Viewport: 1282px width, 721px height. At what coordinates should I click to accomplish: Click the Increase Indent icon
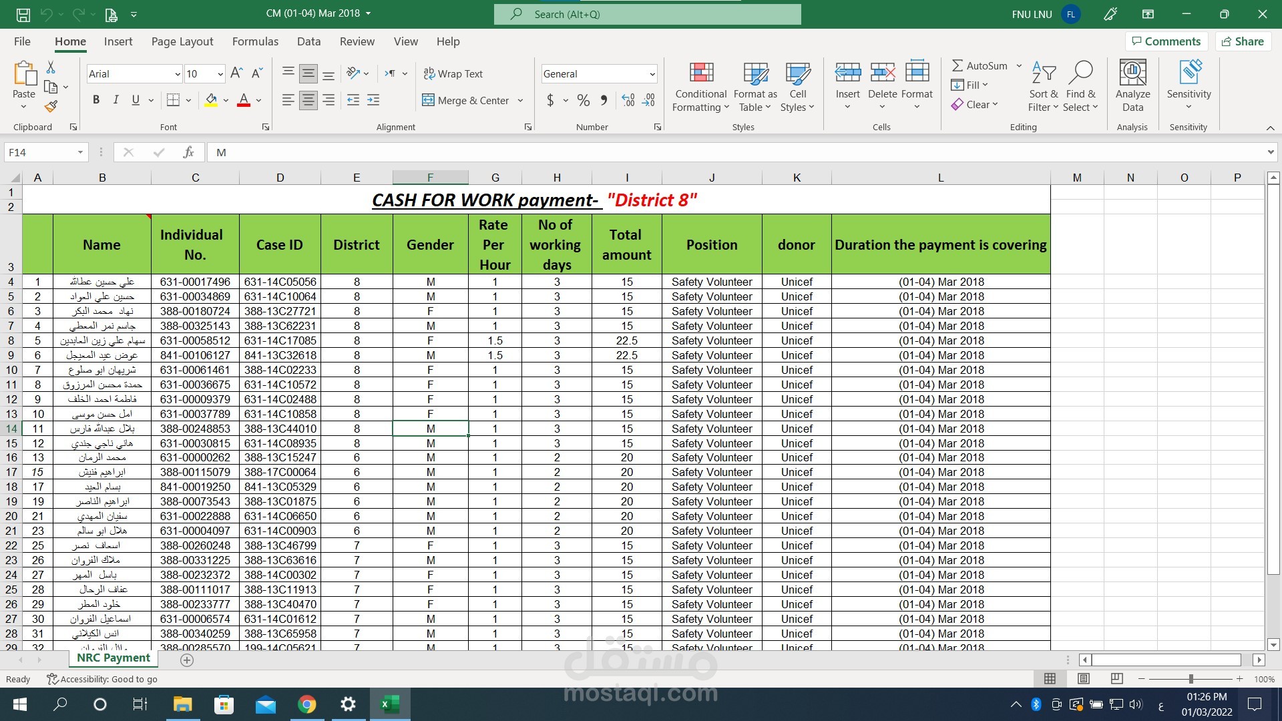373,101
